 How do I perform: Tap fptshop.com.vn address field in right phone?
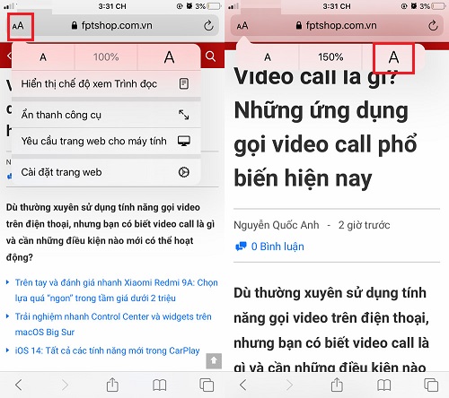pos(336,26)
